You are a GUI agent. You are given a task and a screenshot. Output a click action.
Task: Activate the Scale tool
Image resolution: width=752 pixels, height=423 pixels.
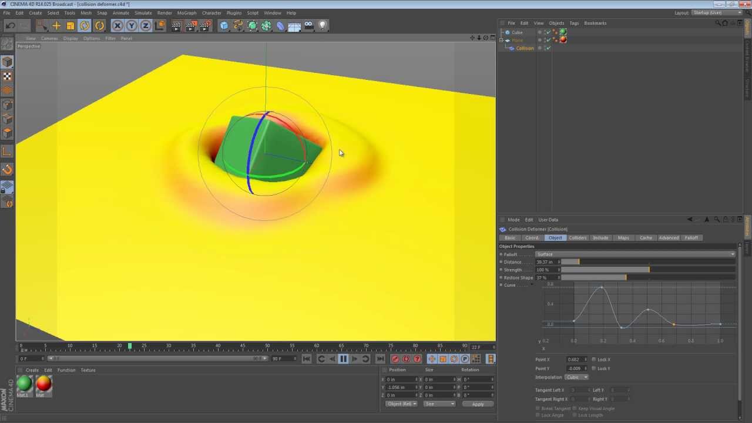70,25
